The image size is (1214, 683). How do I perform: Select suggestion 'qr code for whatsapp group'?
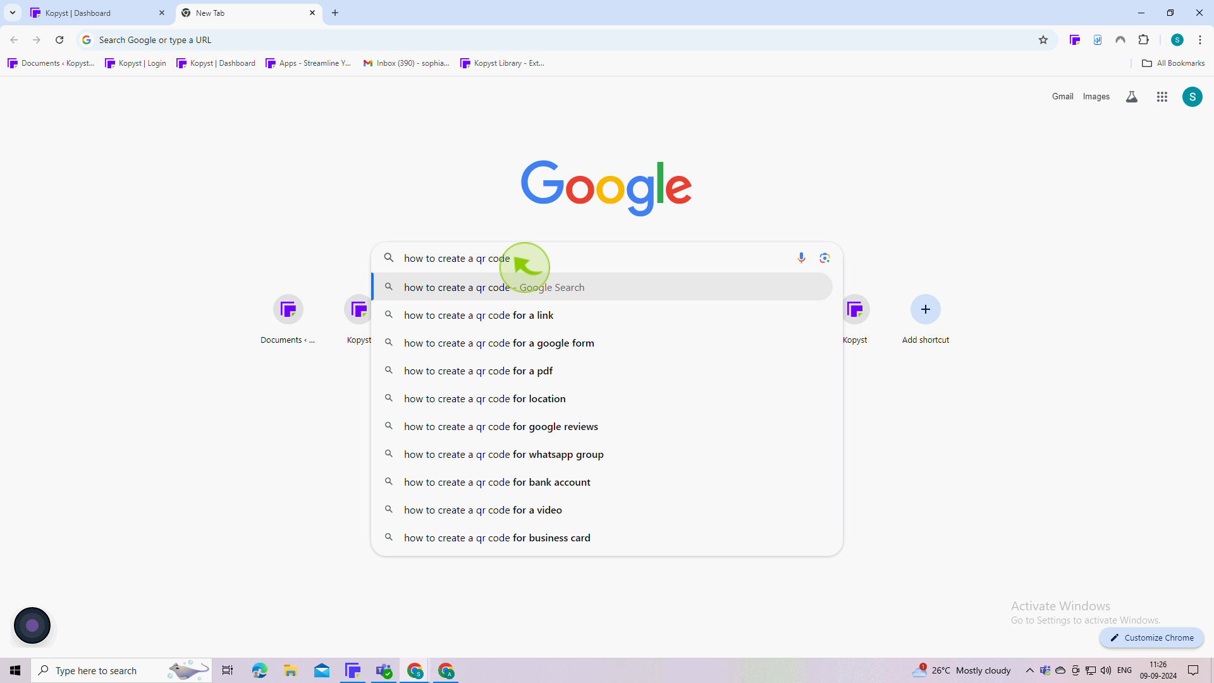[602, 454]
